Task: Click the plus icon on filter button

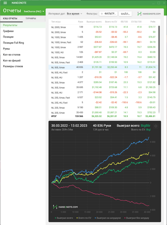Action: pyautogui.click(x=102, y=14)
